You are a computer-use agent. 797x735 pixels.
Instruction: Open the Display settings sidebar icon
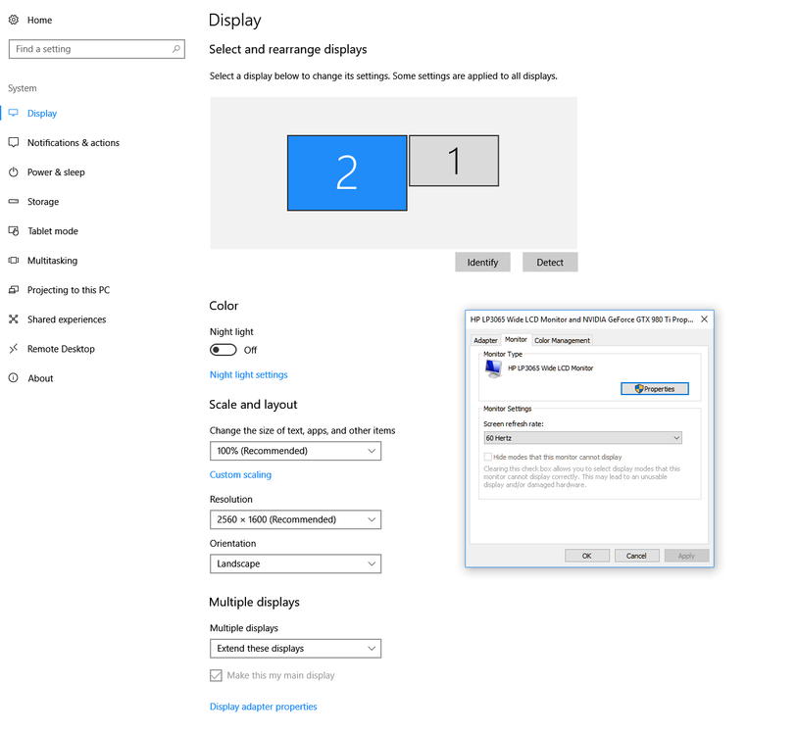click(x=16, y=113)
